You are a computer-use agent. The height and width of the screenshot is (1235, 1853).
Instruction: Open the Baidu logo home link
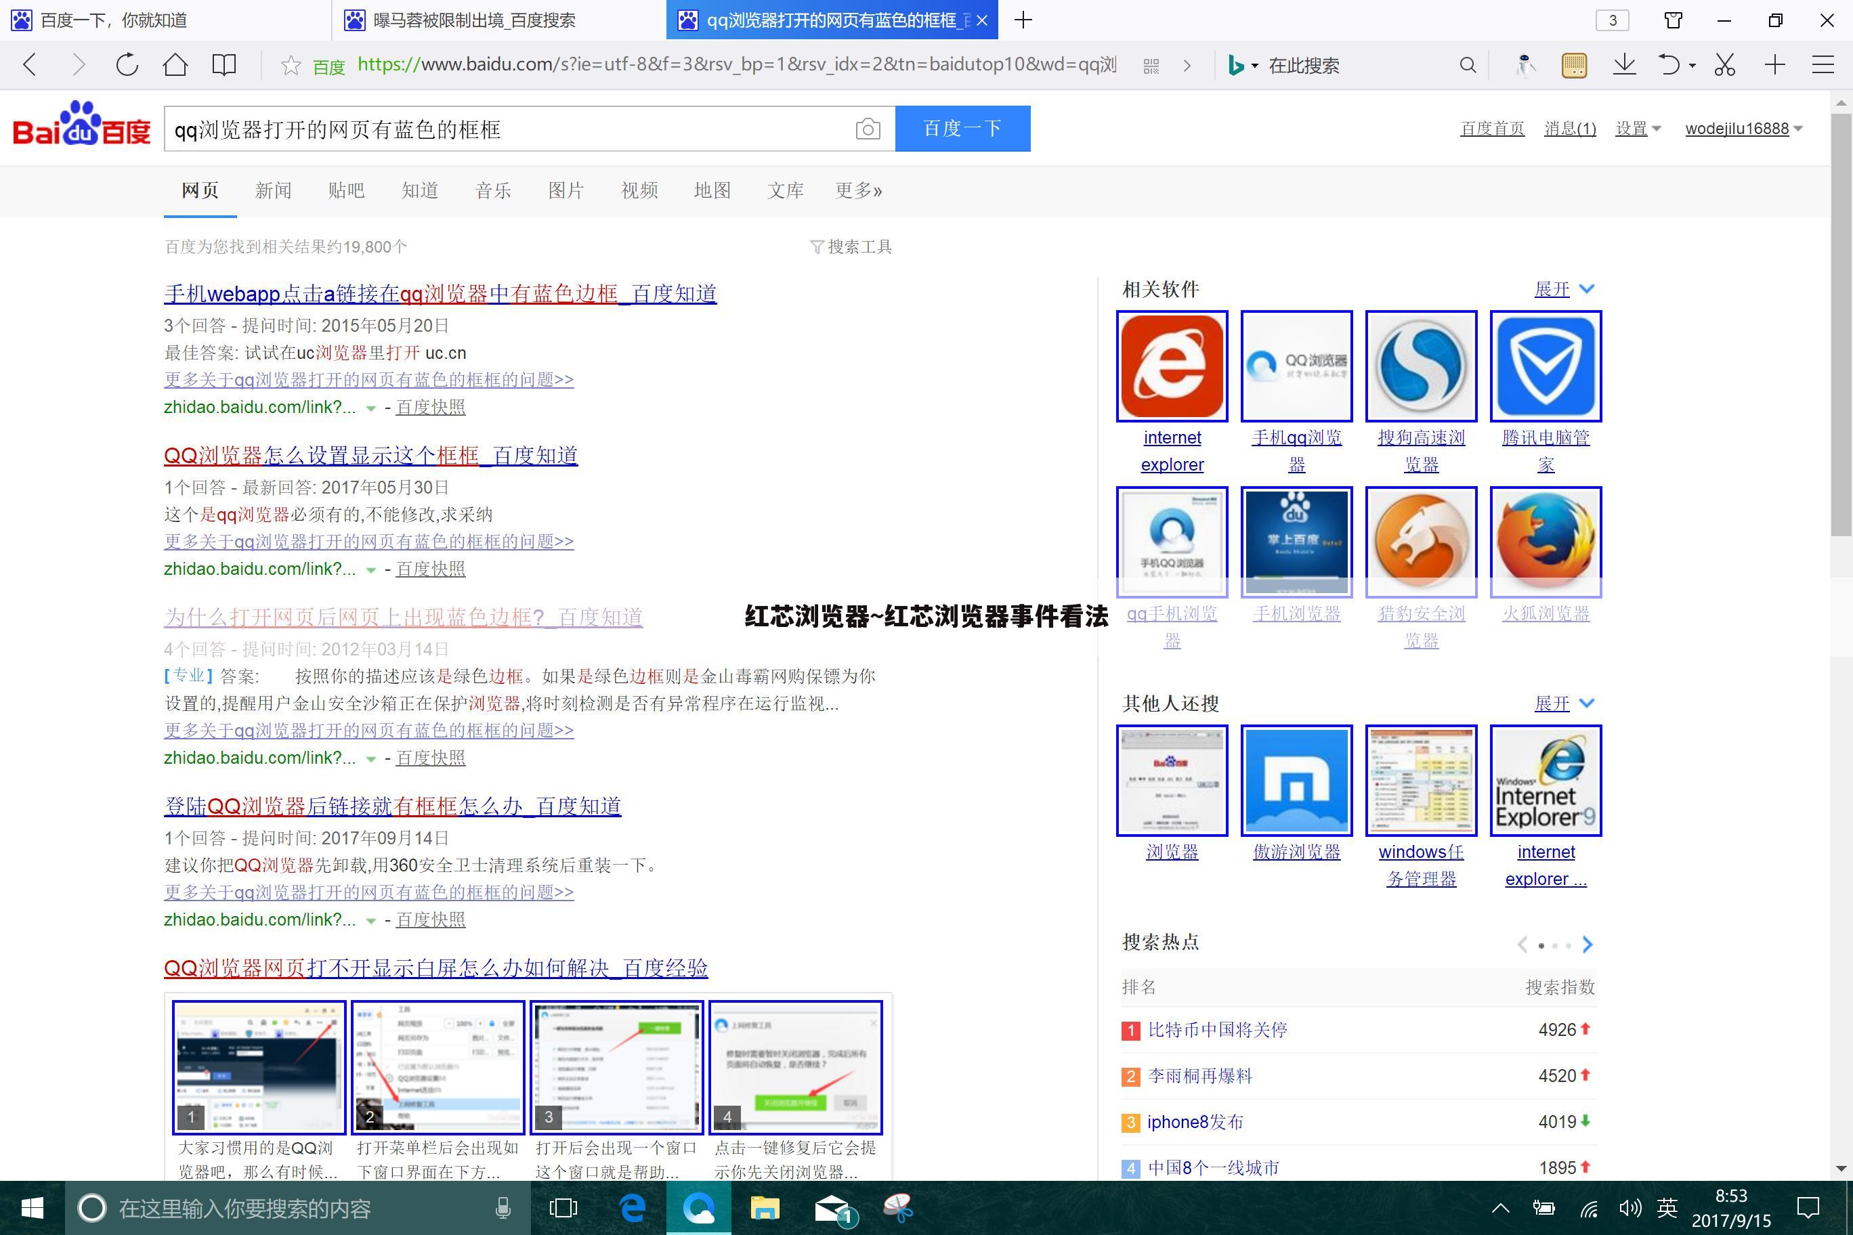coord(81,125)
